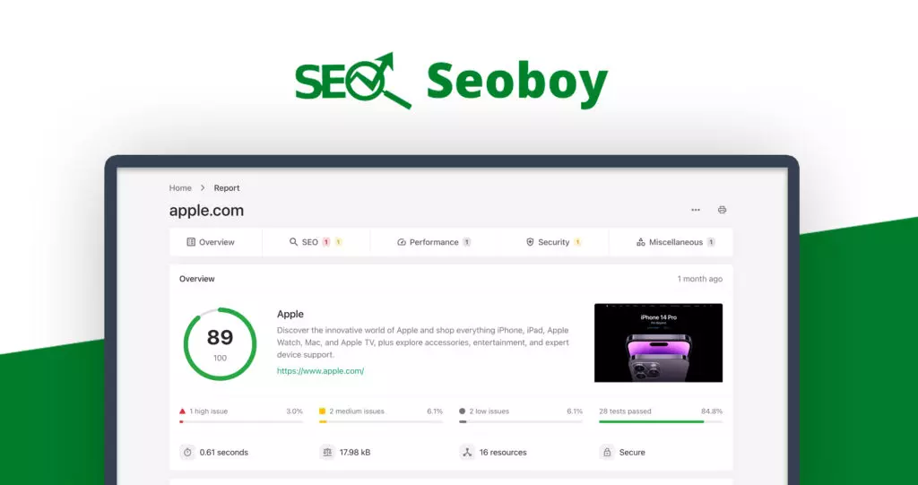Screen dimensions: 918x485
Task: Switch to the Overview tab
Action: [211, 242]
